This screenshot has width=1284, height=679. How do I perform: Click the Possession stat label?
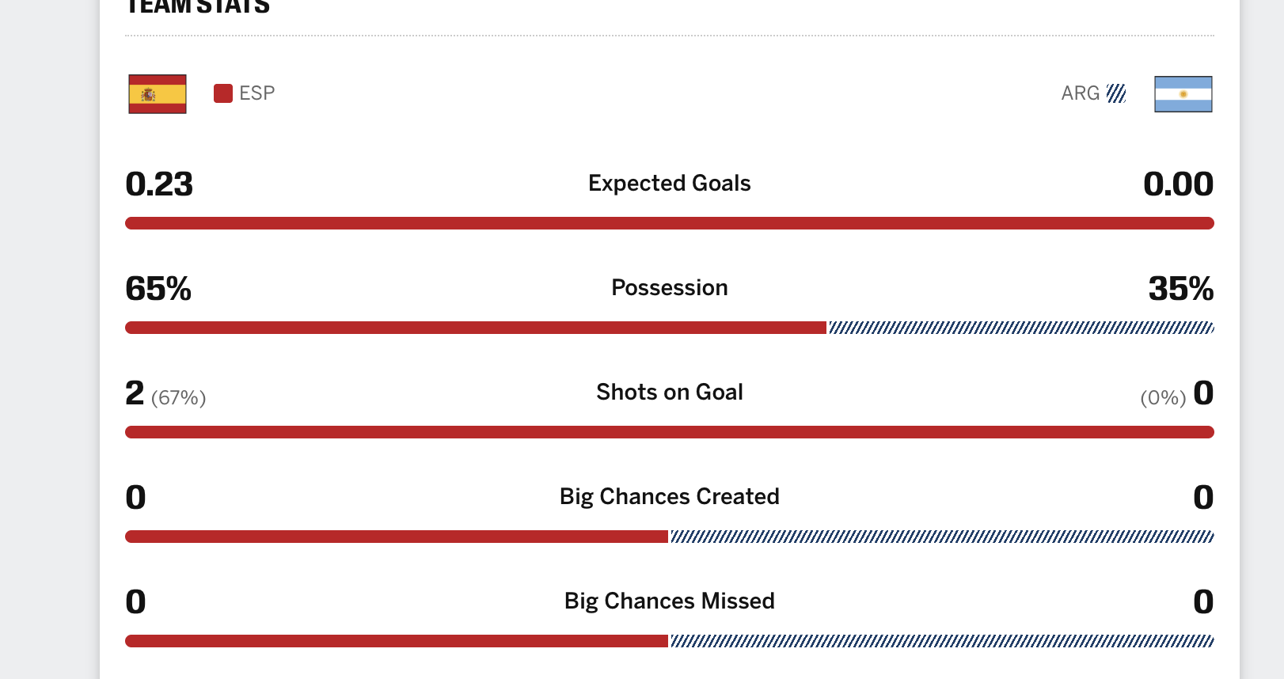coord(670,287)
